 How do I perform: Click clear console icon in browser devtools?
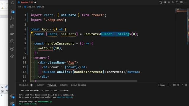tap(7, 91)
